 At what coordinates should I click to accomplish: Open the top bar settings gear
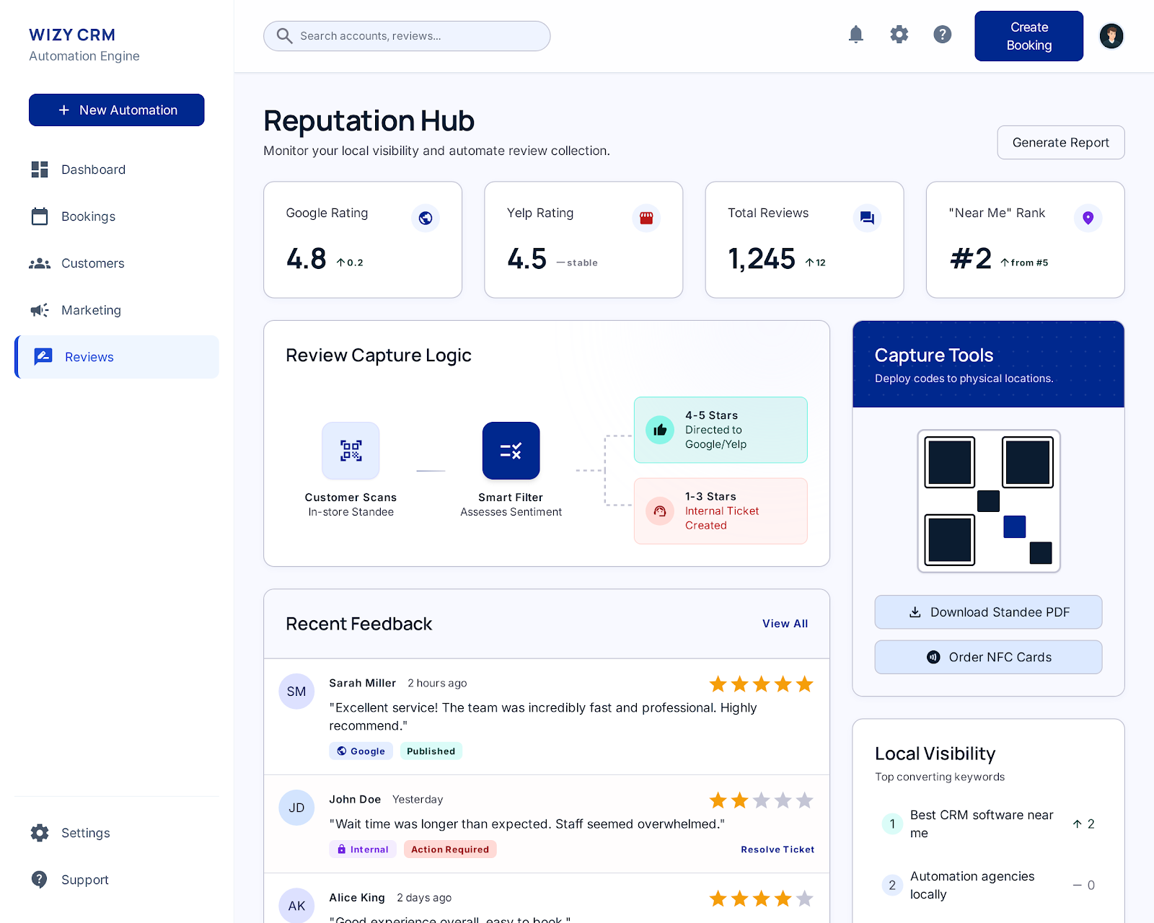(x=899, y=35)
